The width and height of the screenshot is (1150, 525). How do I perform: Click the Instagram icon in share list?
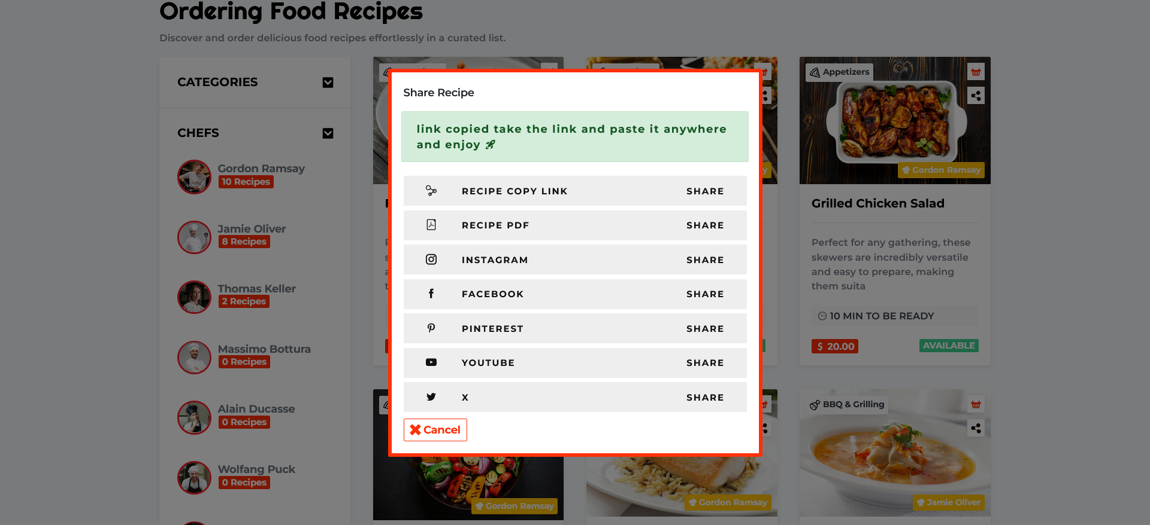click(431, 260)
